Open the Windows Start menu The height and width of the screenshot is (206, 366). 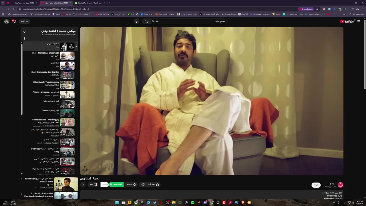(x=117, y=203)
